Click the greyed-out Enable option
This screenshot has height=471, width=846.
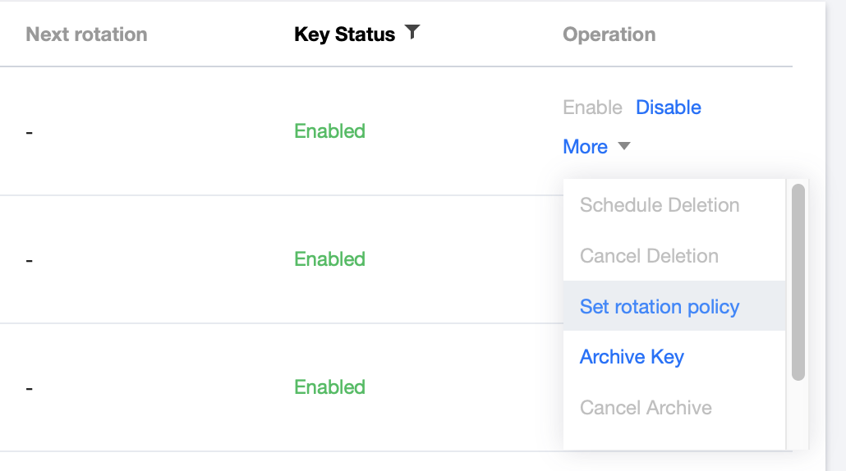point(592,107)
